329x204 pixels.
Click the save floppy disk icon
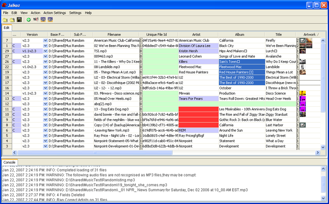19,19
